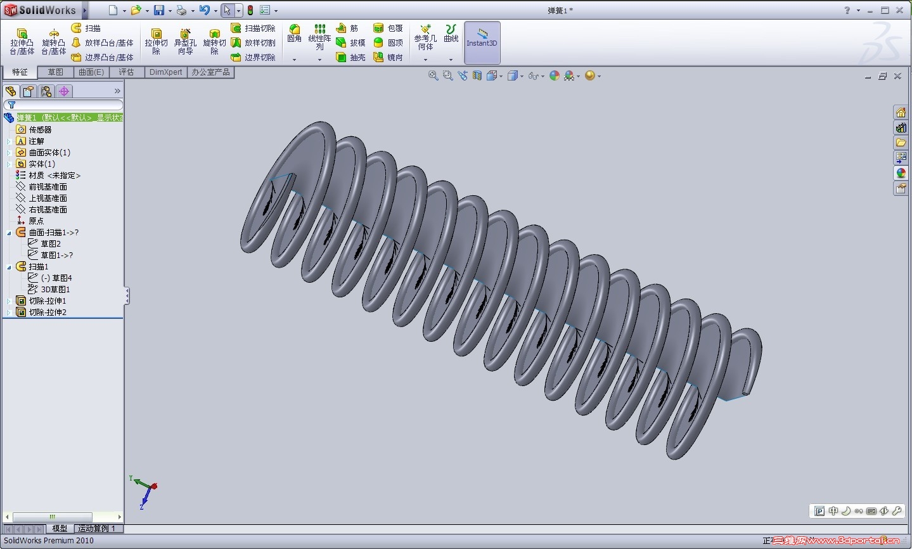Collapse the 扫描1 feature node

pos(9,267)
